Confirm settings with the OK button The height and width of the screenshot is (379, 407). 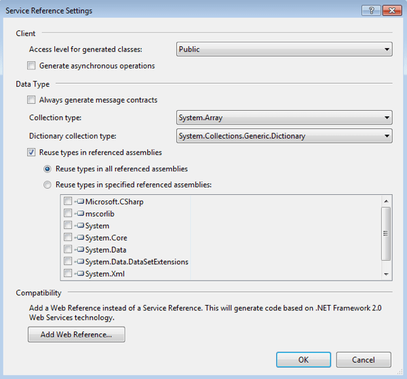point(303,360)
